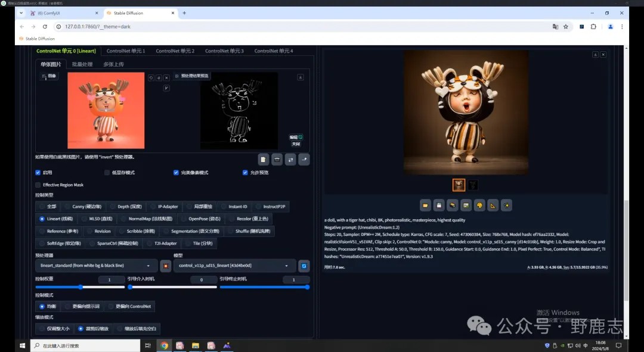Click the zip archive icon under the output
Screen dimensions: 644x352
tap(453, 205)
